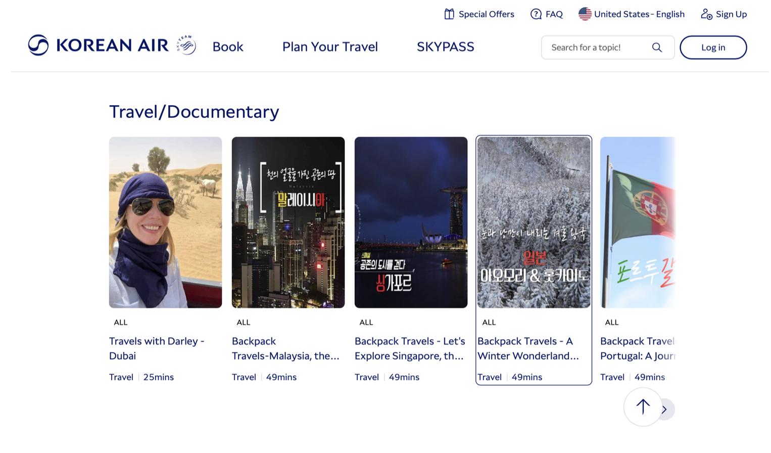Open the Special Offers link
This screenshot has height=453, width=771.
(x=479, y=14)
